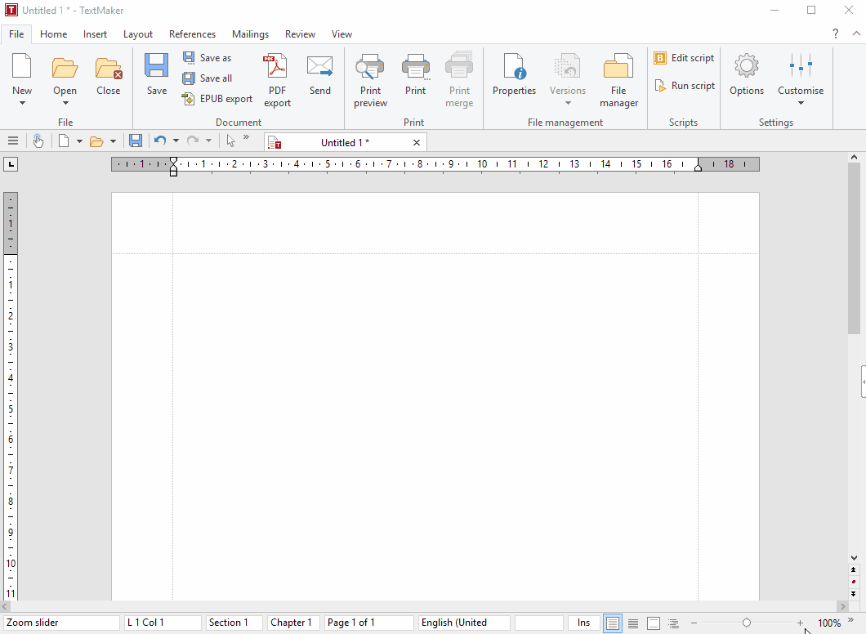Click Edit script button
The image size is (866, 634).
pos(684,58)
